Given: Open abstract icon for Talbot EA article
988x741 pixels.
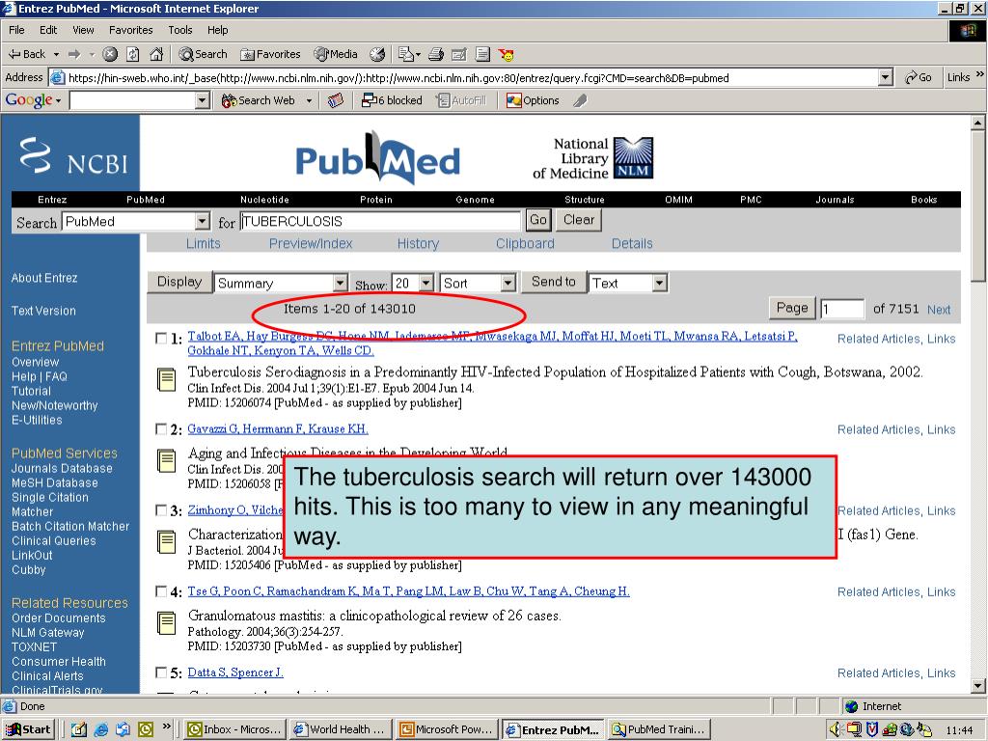Looking at the screenshot, I should click(x=166, y=379).
